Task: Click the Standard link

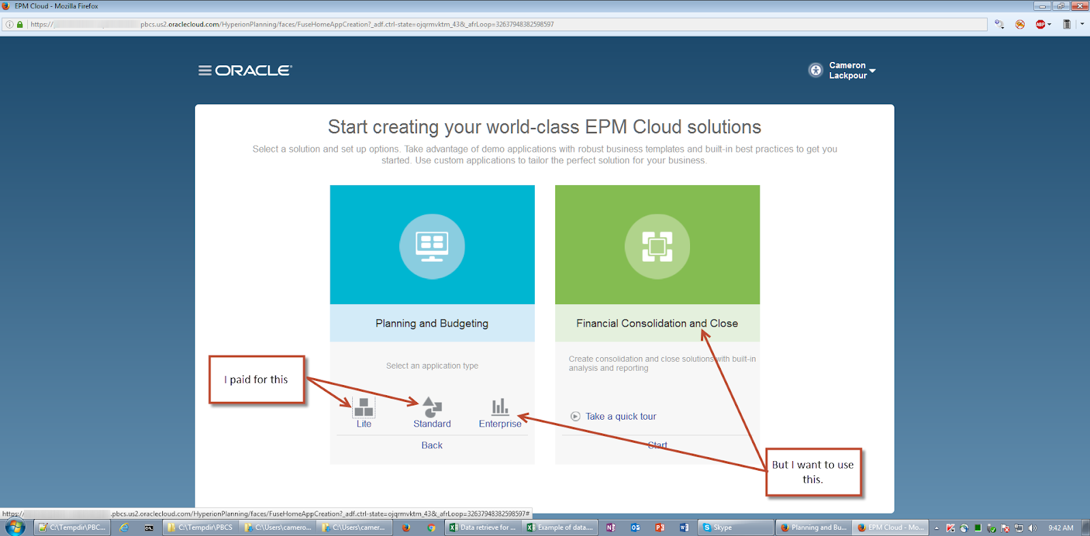Action: (432, 424)
